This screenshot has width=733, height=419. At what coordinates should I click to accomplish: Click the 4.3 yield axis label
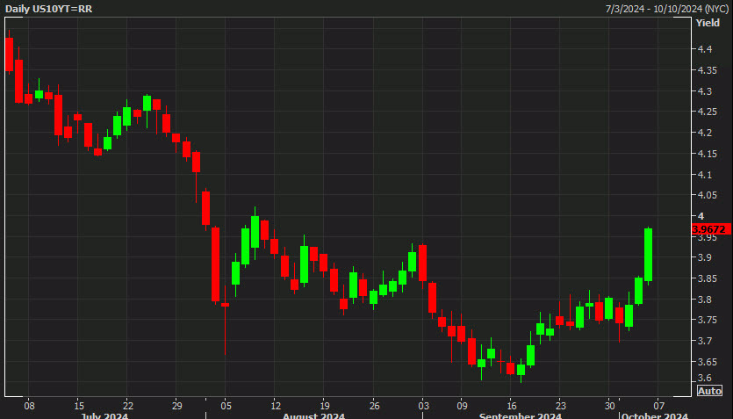[705, 91]
